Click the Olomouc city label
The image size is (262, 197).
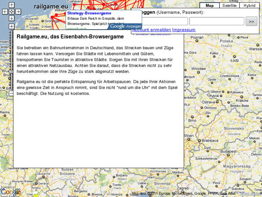tap(210, 108)
